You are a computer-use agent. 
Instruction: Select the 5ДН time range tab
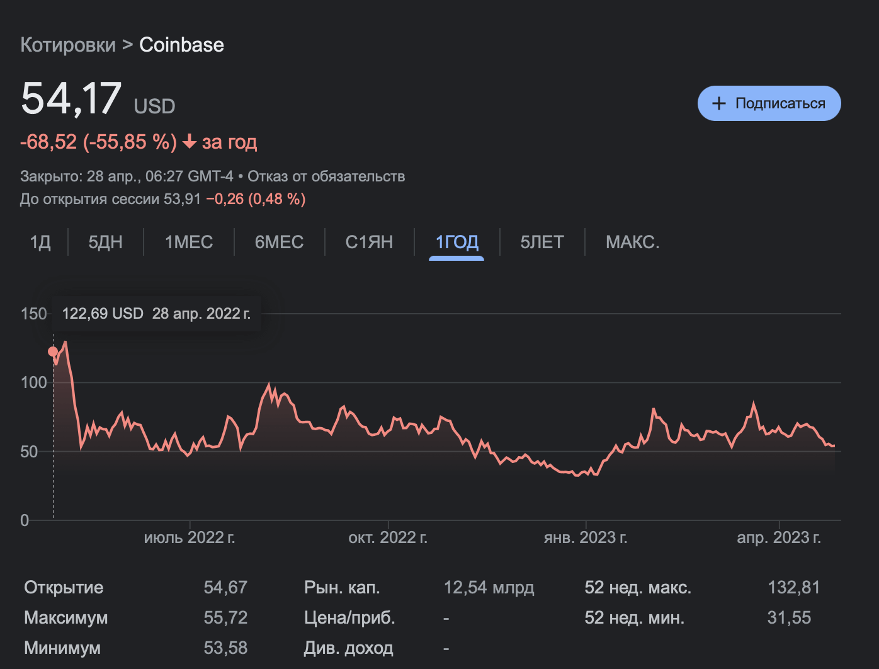click(x=105, y=242)
